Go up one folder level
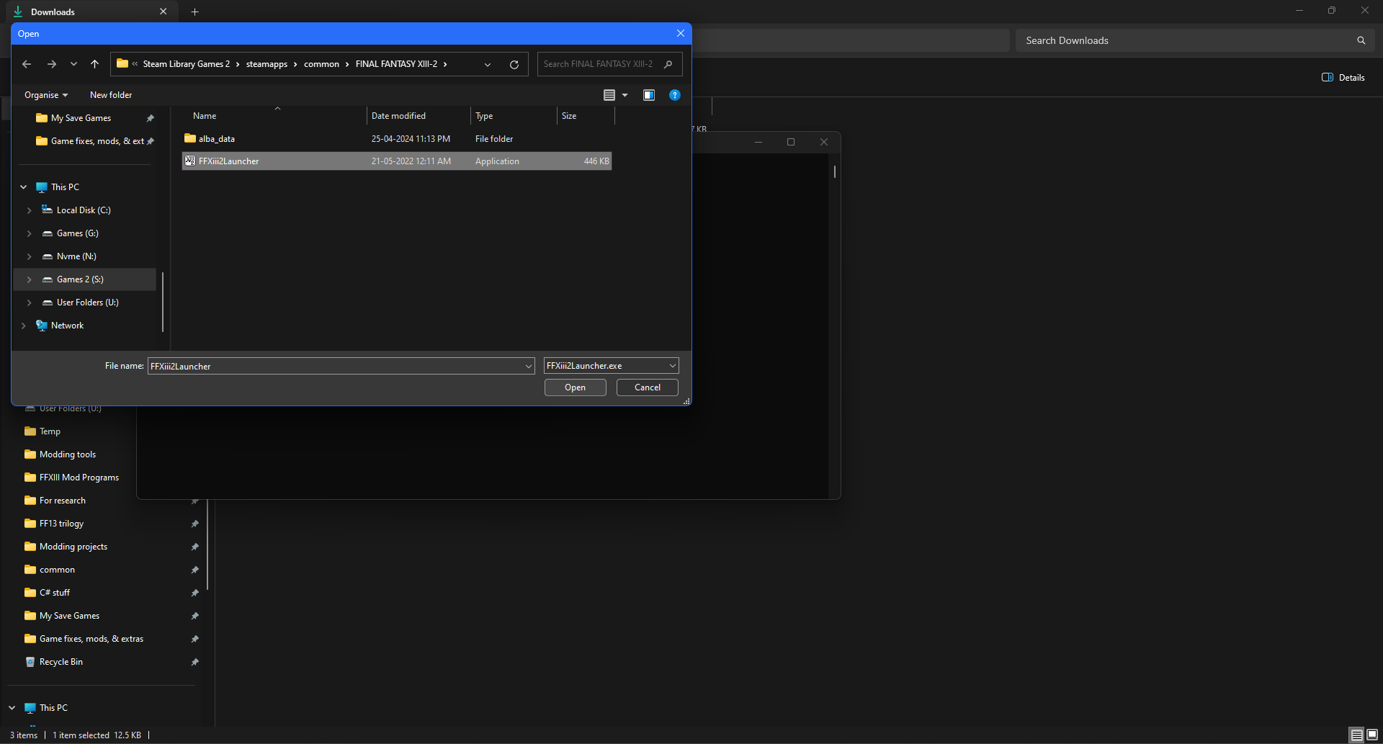The width and height of the screenshot is (1383, 744). [94, 64]
